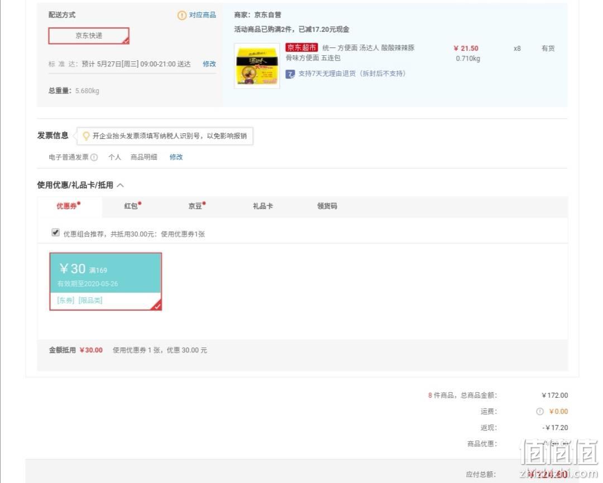Click the 7-day return badge icon
This screenshot has height=483, width=603.
point(290,74)
